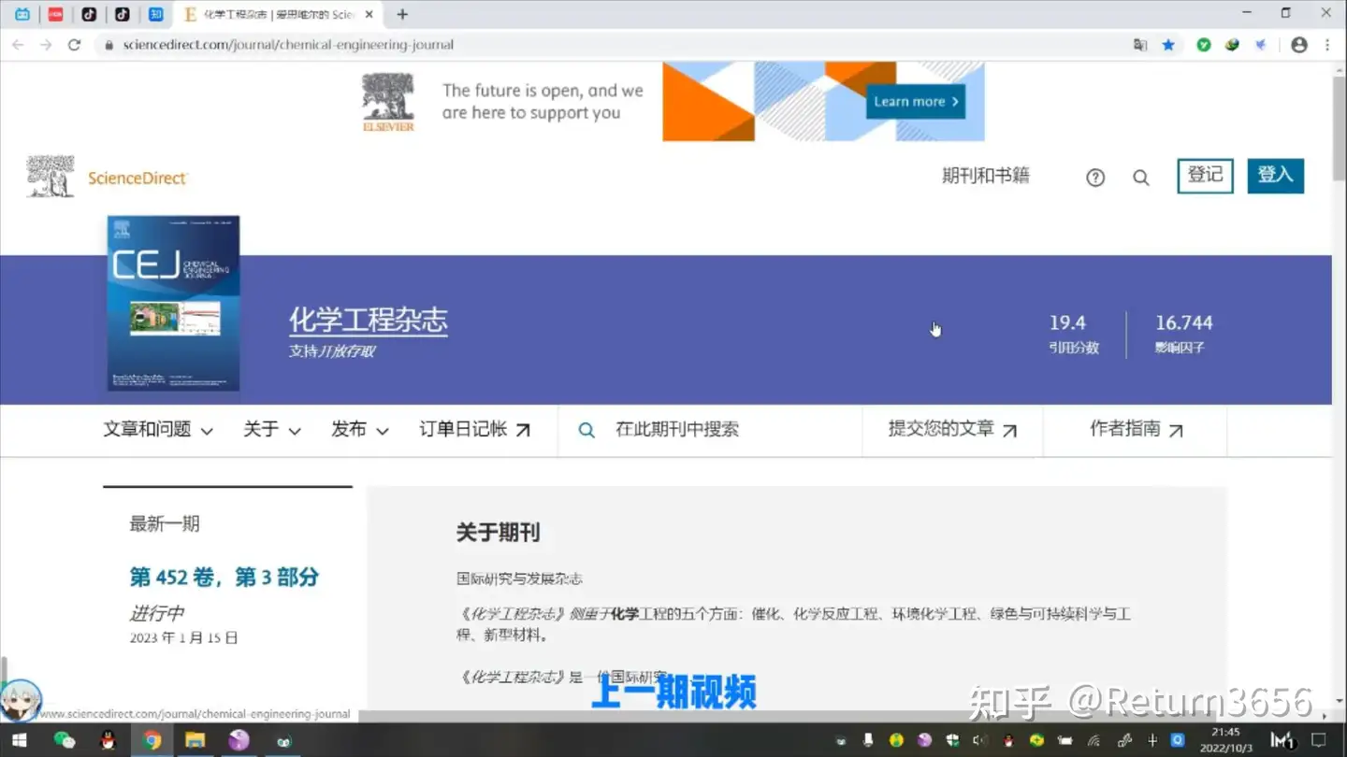
Task: Open a new browser tab
Action: (402, 14)
